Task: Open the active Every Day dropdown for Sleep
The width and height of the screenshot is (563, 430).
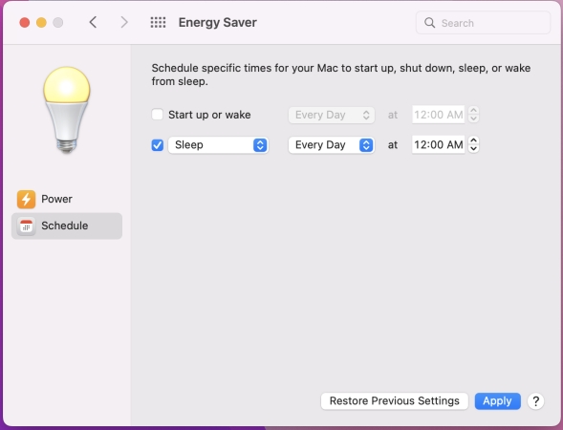Action: click(x=332, y=145)
